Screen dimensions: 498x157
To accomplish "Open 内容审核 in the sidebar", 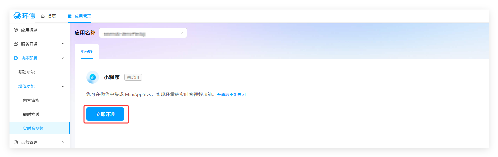I will click(x=31, y=100).
